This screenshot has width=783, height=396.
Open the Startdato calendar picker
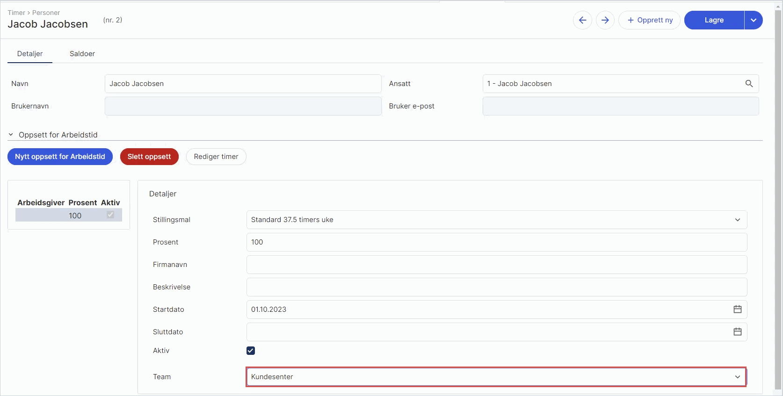(738, 310)
